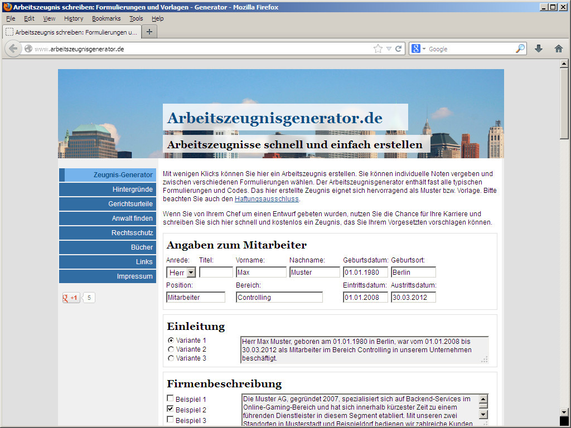Open Hintergründe in the sidebar
This screenshot has height=428, width=571.
click(108, 189)
